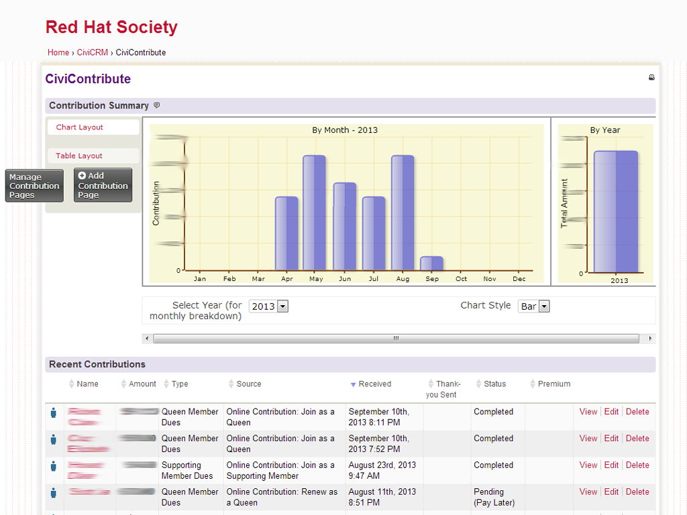
Task: Click contact icon on first Queen Member row
Action: point(54,412)
